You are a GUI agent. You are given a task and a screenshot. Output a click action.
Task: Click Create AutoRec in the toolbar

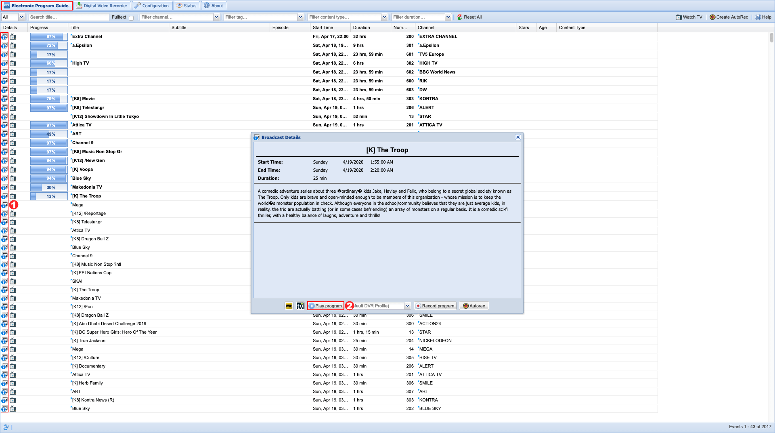pos(729,17)
